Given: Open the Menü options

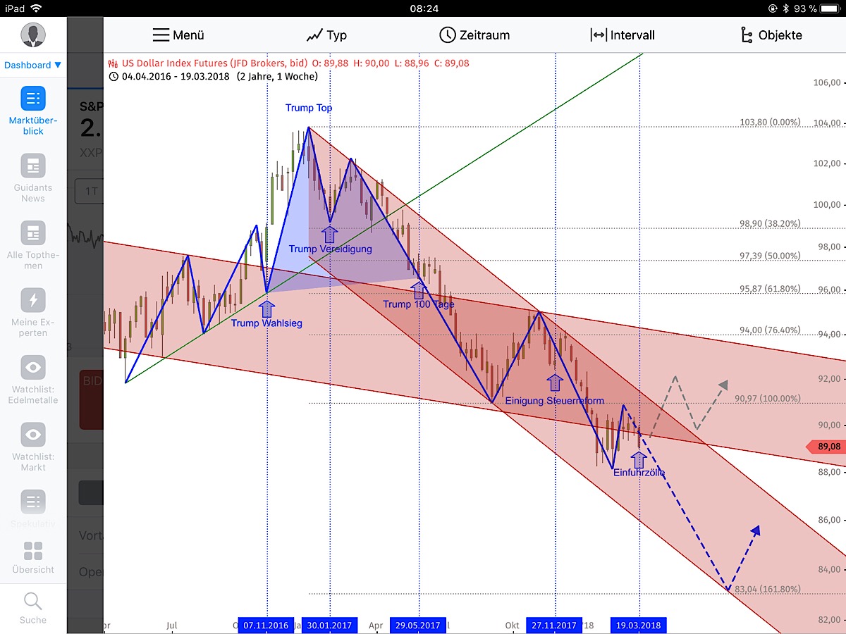Looking at the screenshot, I should 178,35.
